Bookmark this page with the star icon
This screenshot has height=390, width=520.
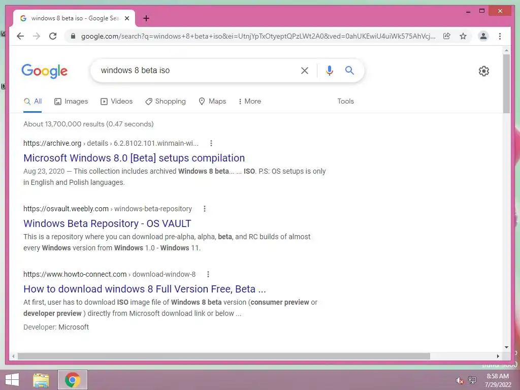click(x=463, y=36)
